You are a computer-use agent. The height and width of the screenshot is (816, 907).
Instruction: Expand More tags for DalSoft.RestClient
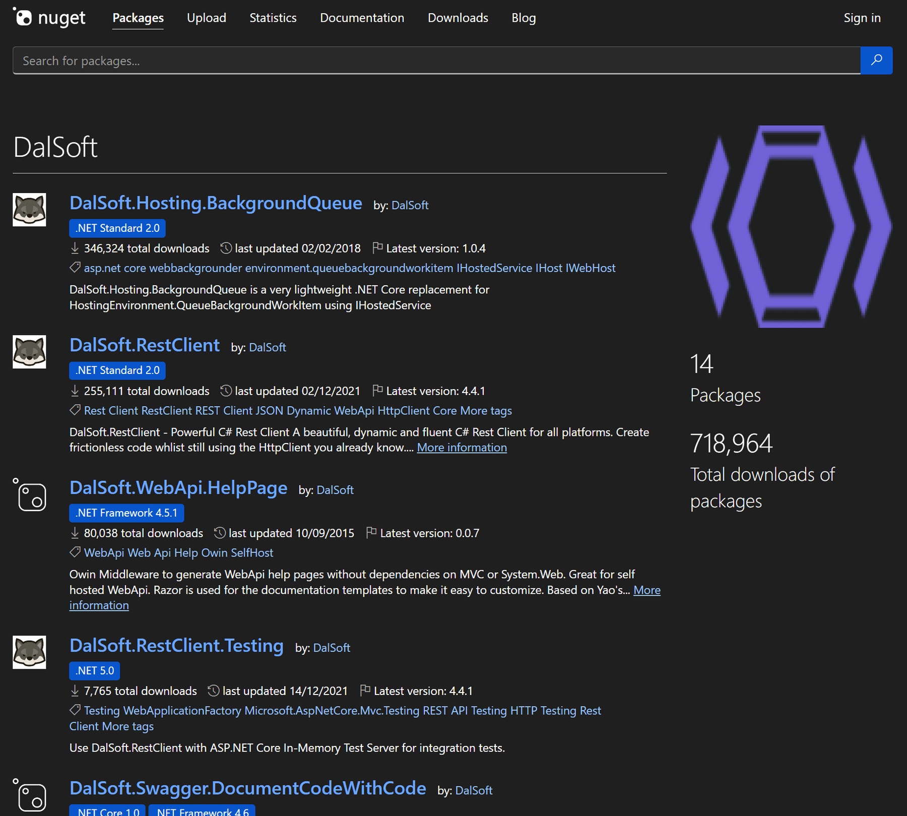coord(485,411)
